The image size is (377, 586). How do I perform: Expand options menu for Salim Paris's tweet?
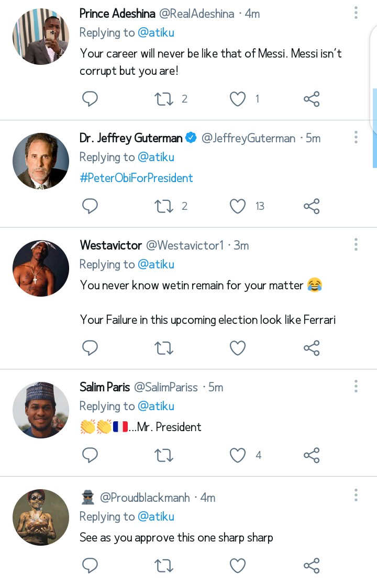click(x=356, y=387)
